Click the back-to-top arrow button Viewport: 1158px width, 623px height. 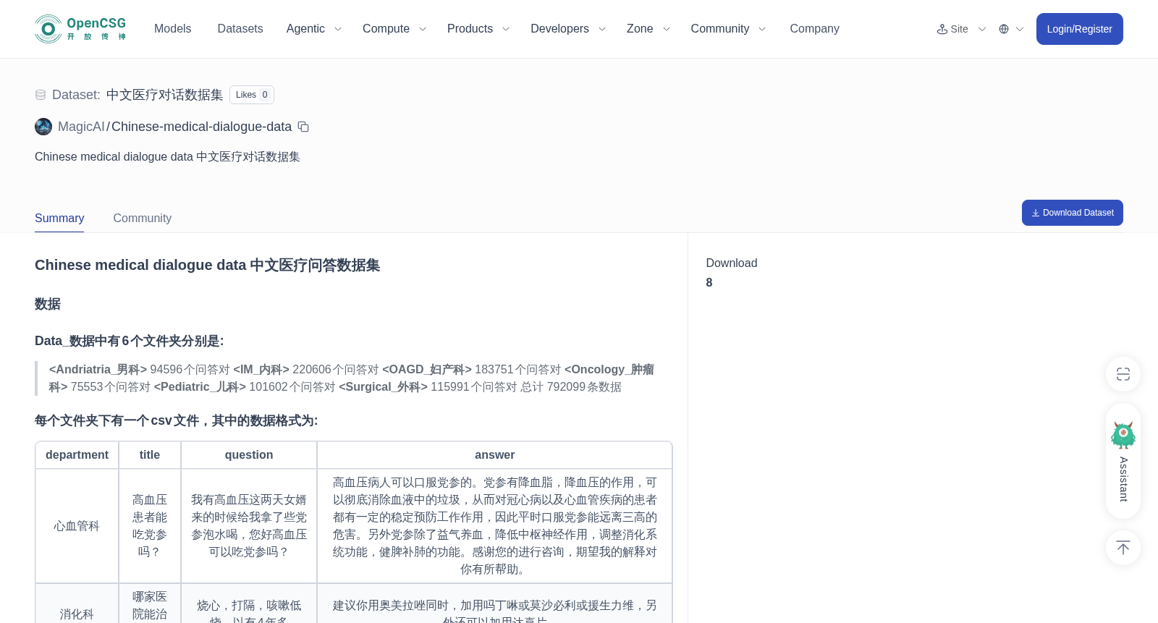pyautogui.click(x=1123, y=548)
